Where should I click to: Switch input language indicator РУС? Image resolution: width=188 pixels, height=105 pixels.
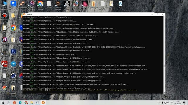pyautogui.click(x=172, y=103)
